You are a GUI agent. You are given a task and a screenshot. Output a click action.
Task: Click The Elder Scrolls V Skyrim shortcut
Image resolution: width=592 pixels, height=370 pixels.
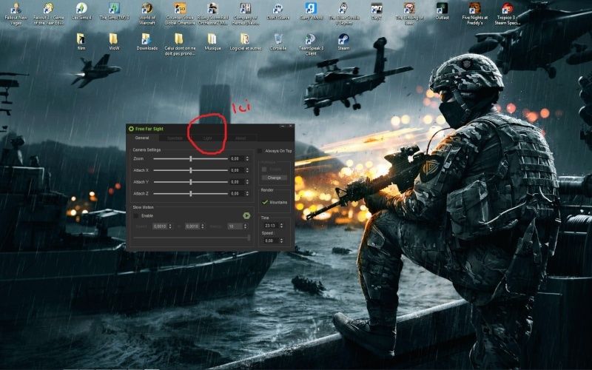pos(343,13)
